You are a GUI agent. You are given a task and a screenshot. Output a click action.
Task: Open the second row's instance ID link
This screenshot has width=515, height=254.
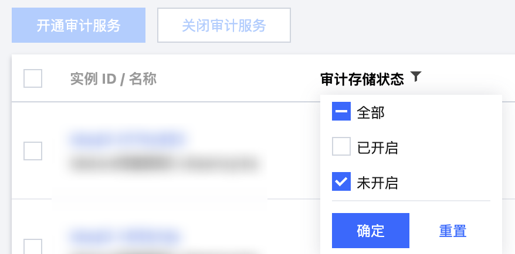click(x=127, y=236)
